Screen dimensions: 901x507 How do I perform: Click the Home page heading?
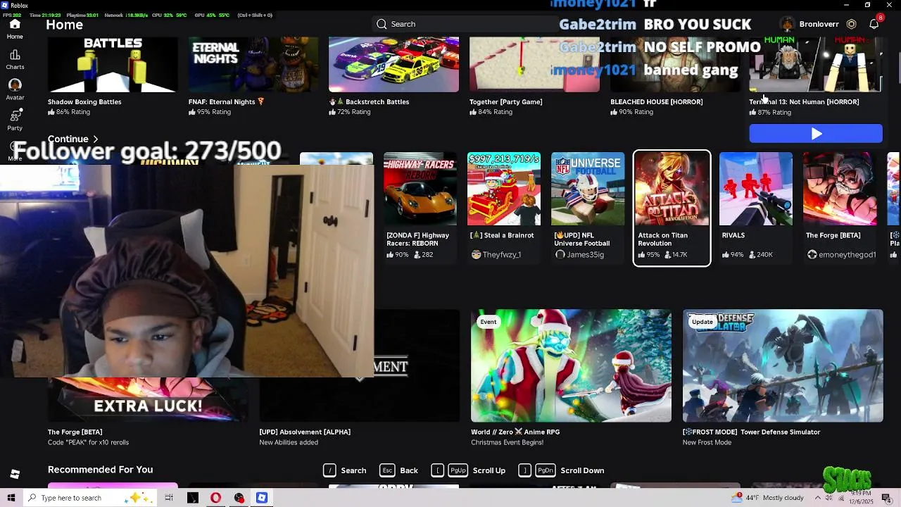(x=65, y=25)
